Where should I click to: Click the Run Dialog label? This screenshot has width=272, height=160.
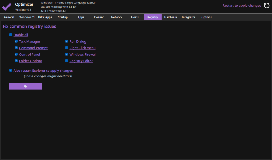click(x=78, y=42)
